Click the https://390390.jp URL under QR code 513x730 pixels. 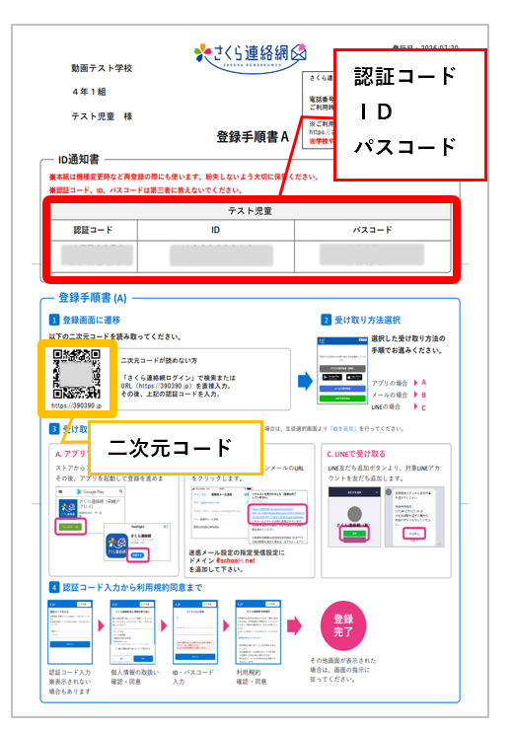point(76,405)
